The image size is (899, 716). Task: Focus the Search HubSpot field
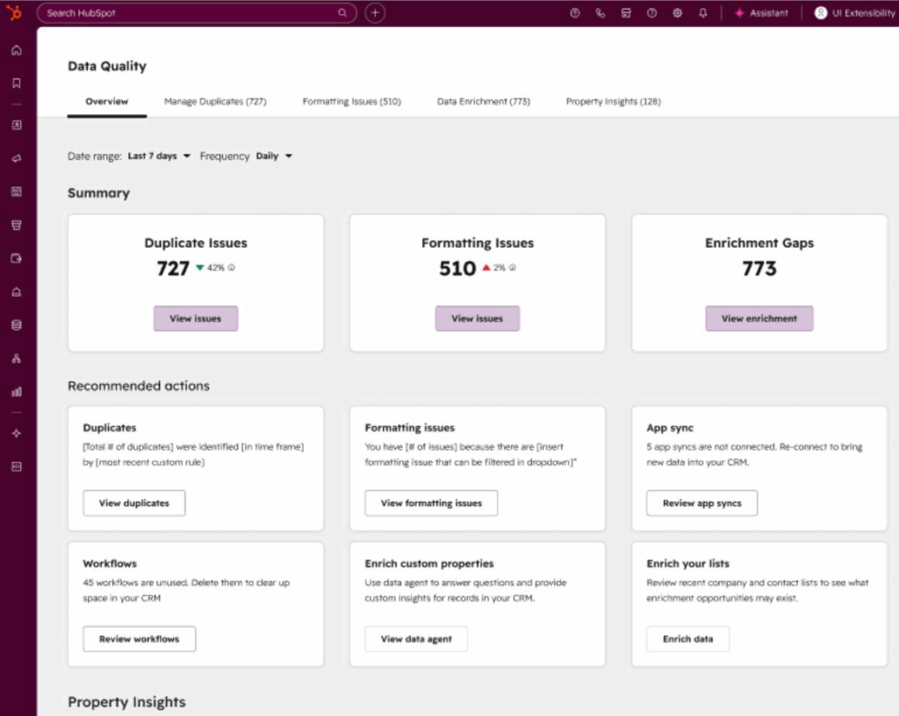pos(197,12)
